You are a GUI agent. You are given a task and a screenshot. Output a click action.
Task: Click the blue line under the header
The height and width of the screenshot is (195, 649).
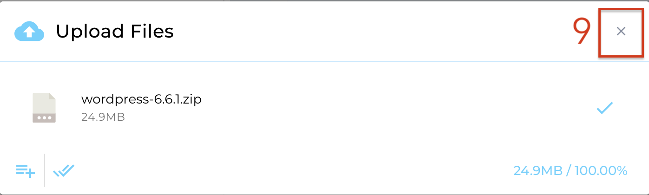point(324,61)
